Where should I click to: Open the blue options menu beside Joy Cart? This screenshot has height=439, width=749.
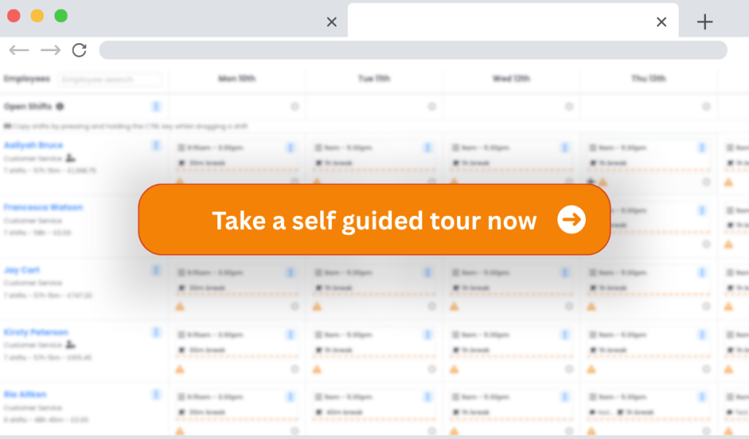pos(156,271)
